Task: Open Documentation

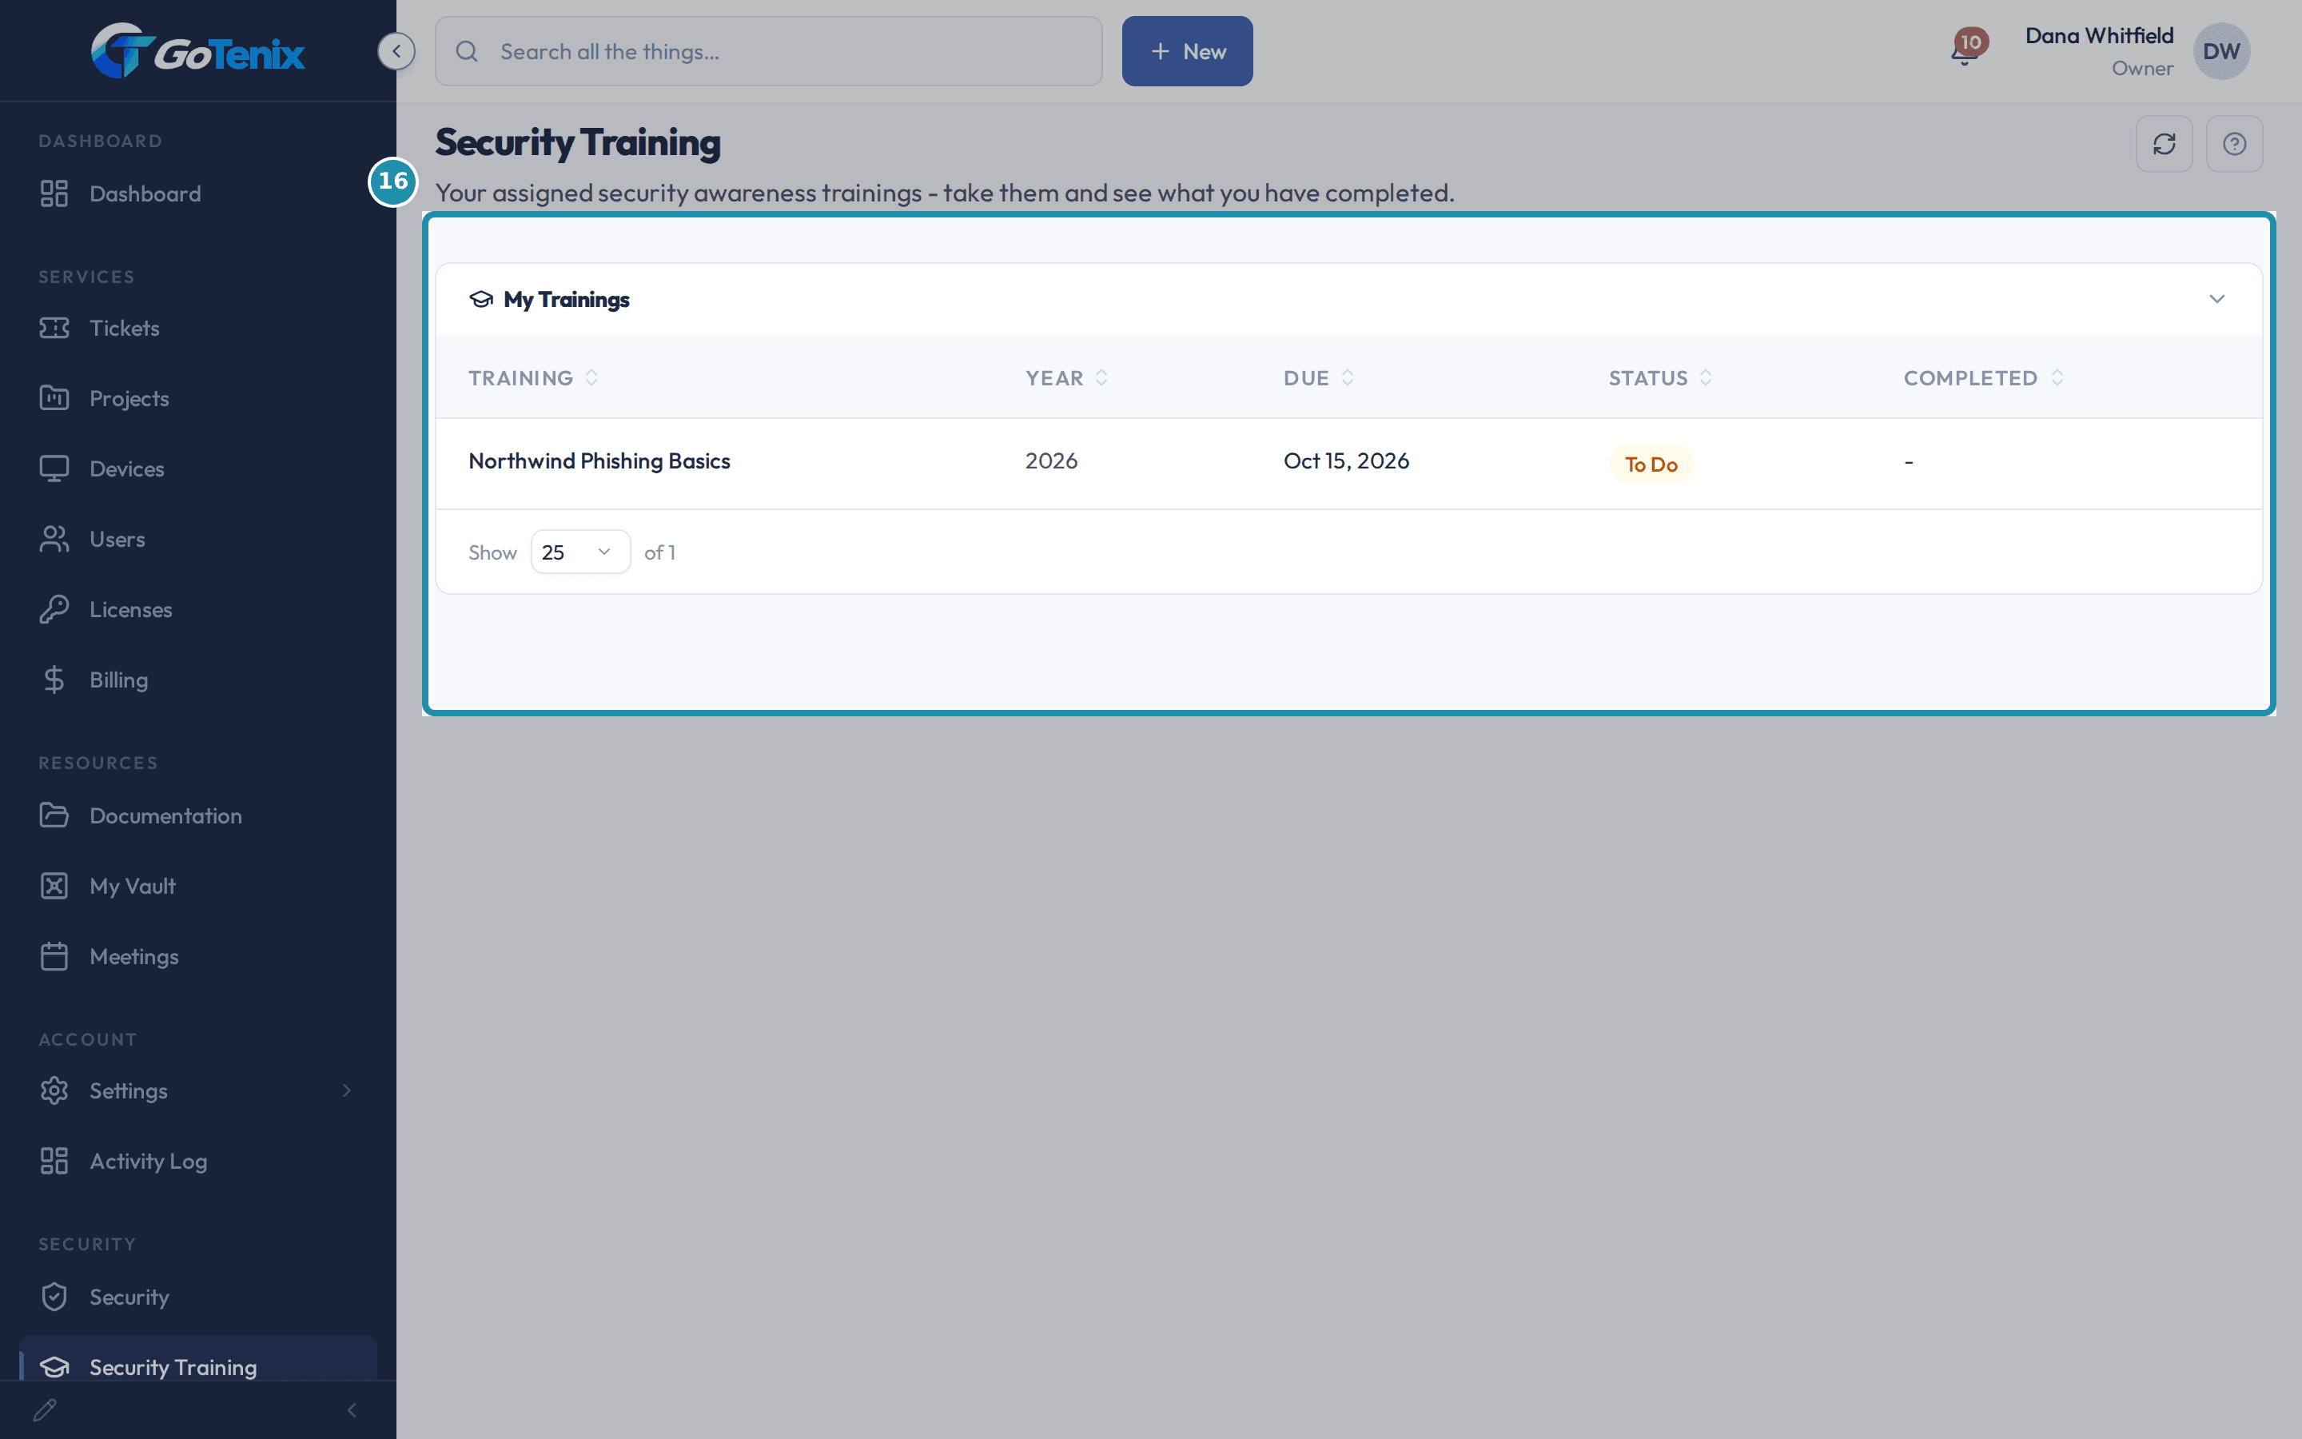Action: pos(198,815)
